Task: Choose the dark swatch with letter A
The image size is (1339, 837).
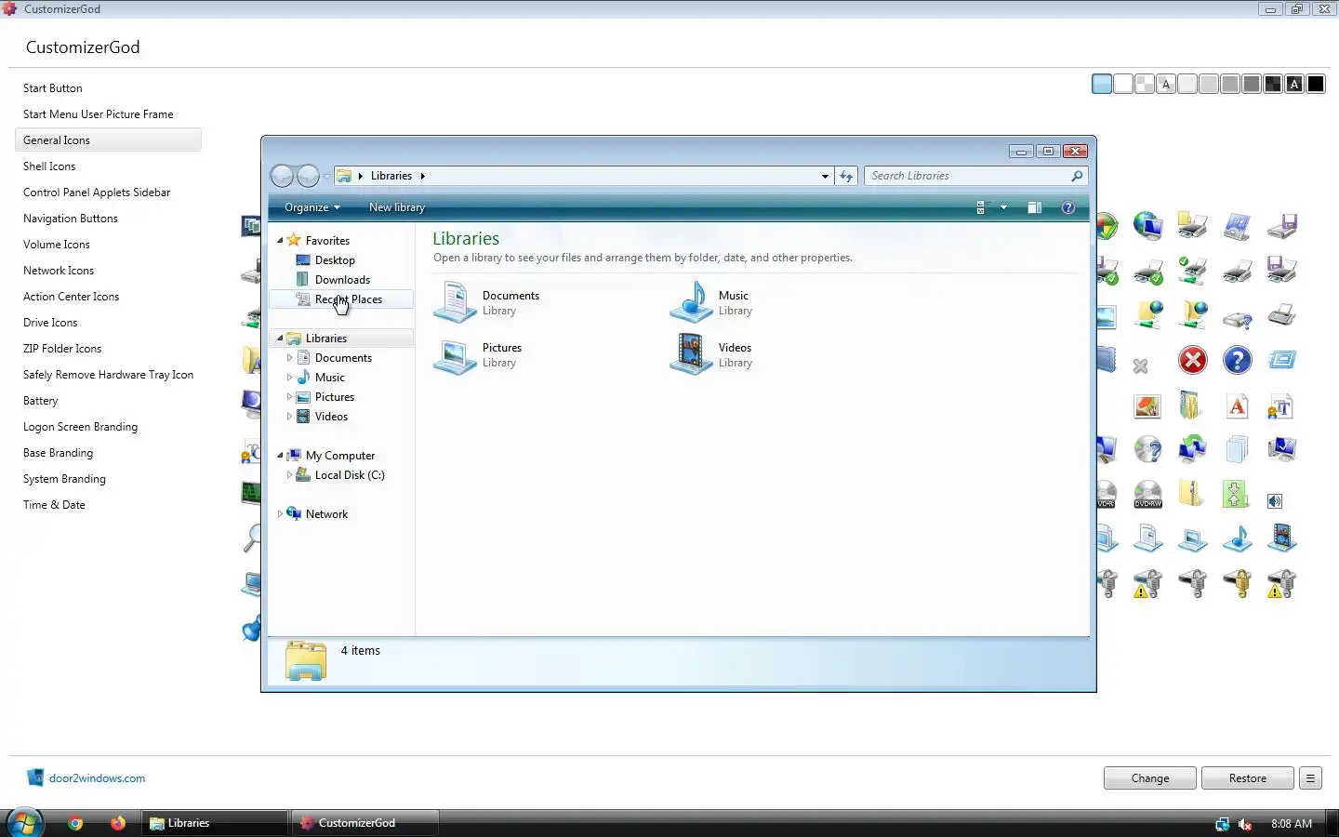Action: (1294, 85)
